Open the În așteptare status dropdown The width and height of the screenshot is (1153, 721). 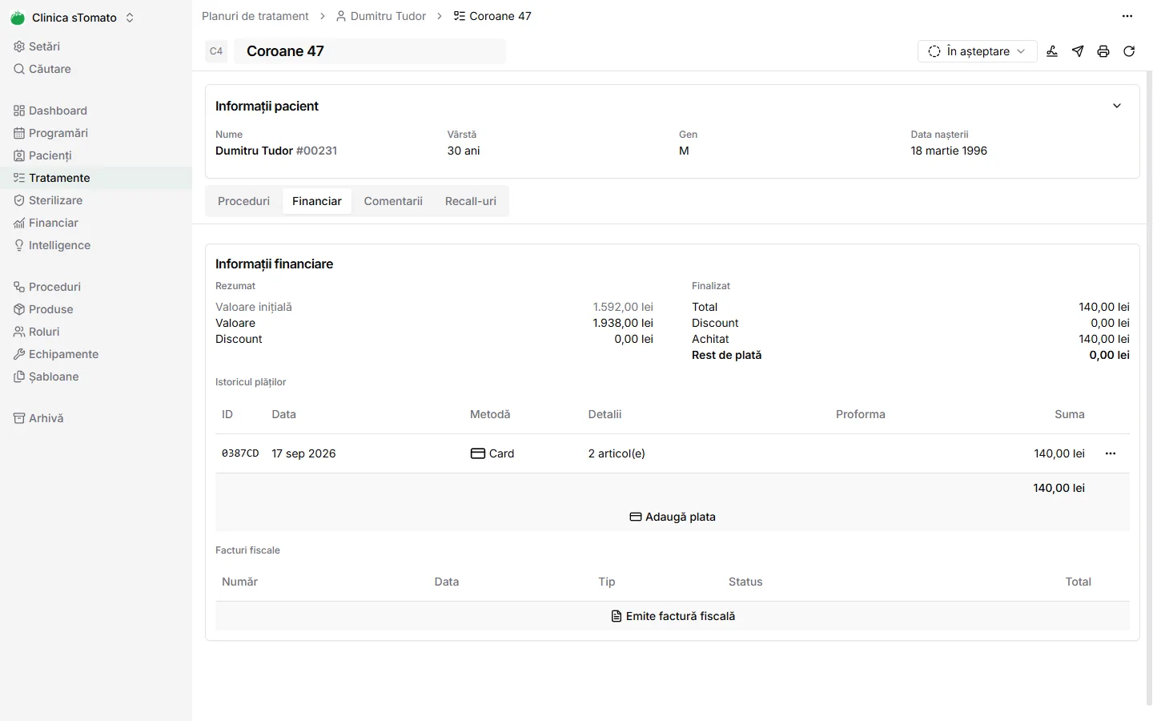(977, 51)
